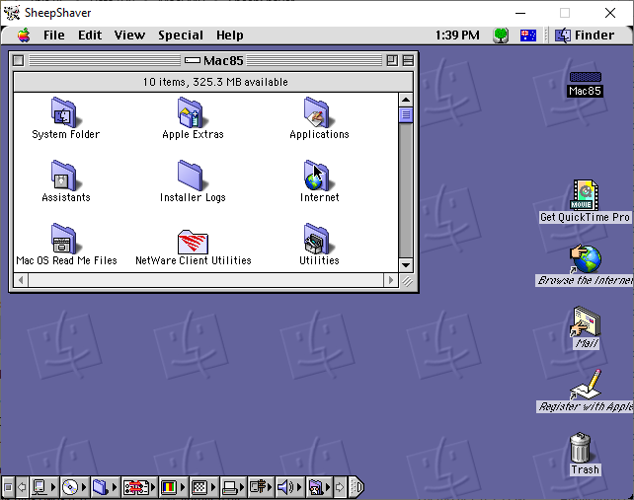The width and height of the screenshot is (634, 500).
Task: Open the Edit menu
Action: click(x=90, y=36)
